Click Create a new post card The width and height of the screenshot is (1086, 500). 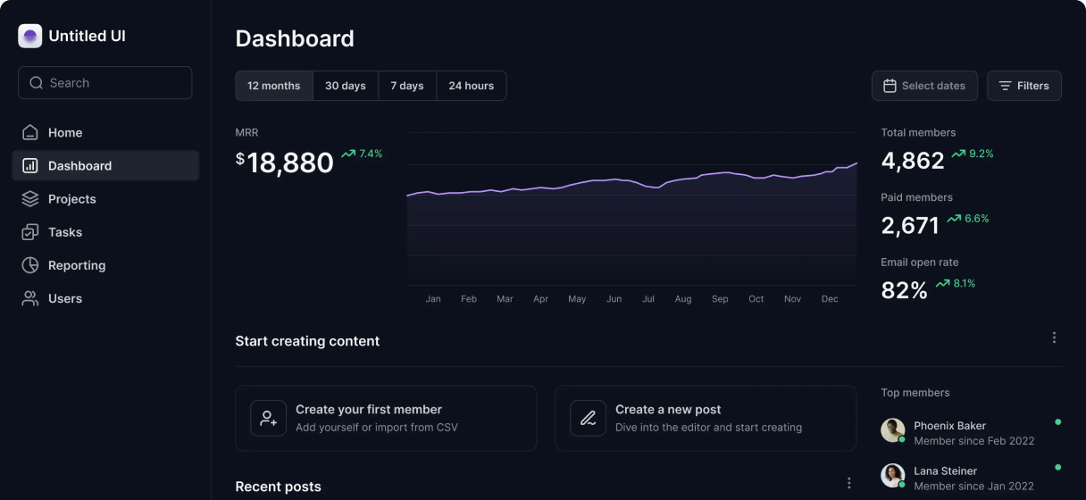click(706, 418)
